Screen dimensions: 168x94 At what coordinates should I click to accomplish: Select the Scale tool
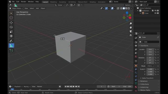pos(11,32)
